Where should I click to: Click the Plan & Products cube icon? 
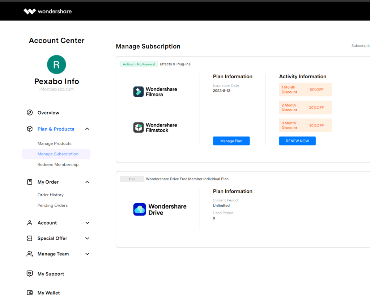tap(30, 129)
